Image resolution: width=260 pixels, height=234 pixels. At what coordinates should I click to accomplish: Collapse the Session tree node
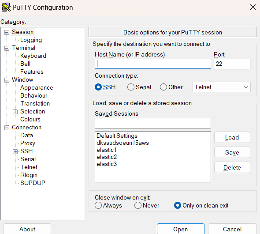pos(7,32)
